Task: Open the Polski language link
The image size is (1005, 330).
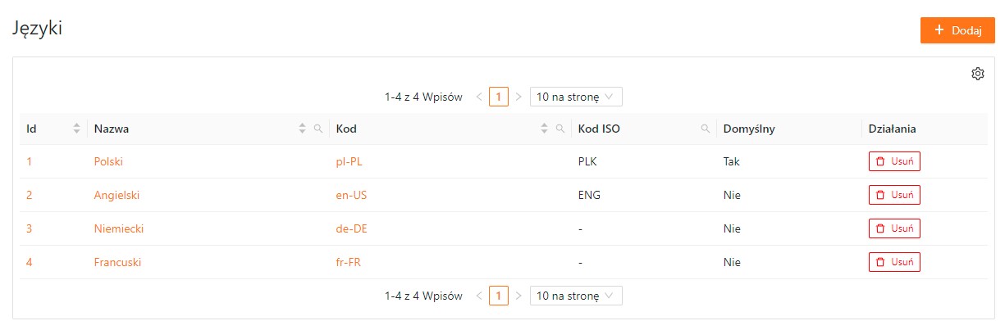Action: [108, 161]
